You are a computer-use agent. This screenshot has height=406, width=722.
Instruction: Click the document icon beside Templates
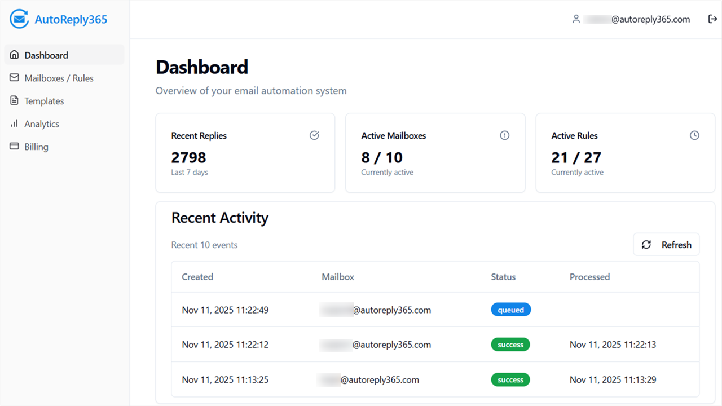(x=14, y=101)
